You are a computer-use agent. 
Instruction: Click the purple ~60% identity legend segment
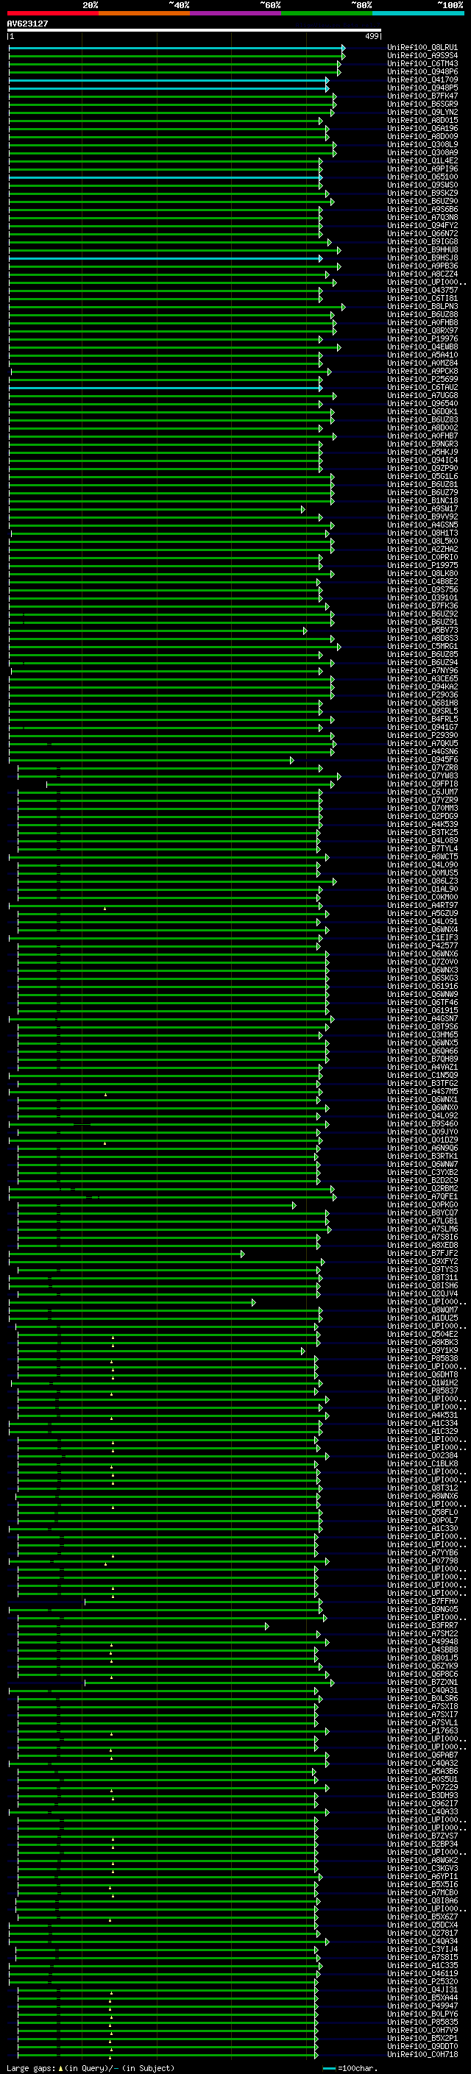pos(235,14)
